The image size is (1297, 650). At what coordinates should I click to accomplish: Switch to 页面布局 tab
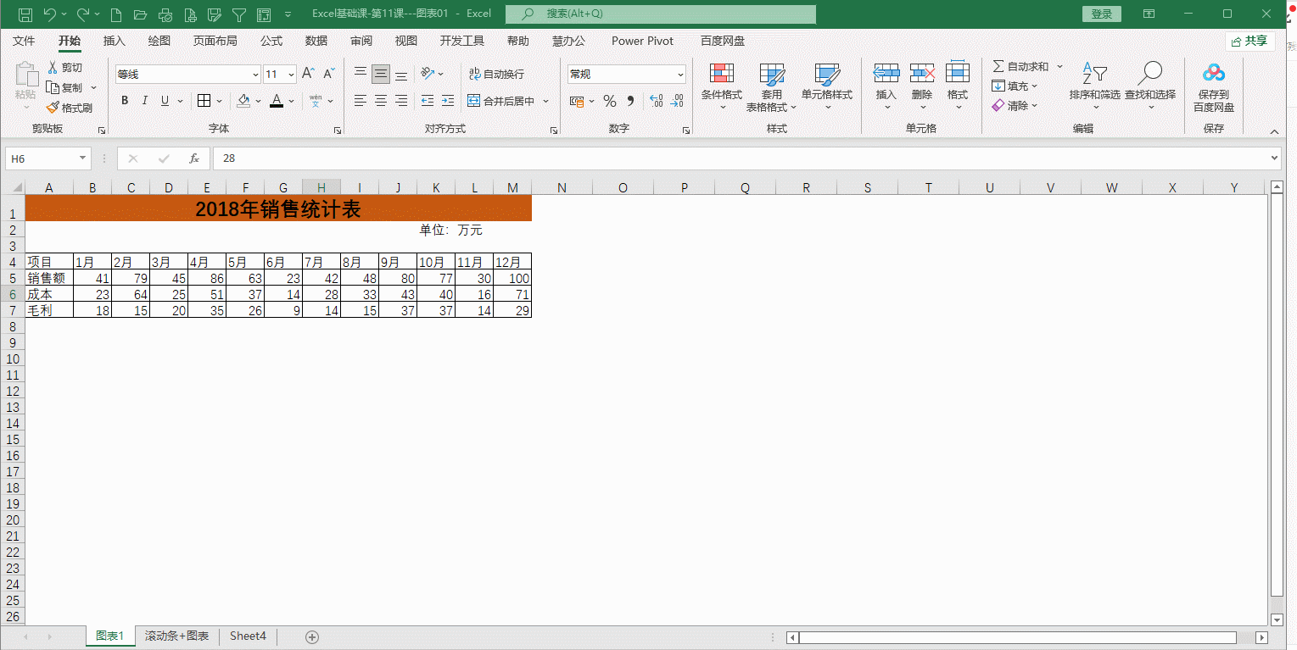pyautogui.click(x=215, y=41)
